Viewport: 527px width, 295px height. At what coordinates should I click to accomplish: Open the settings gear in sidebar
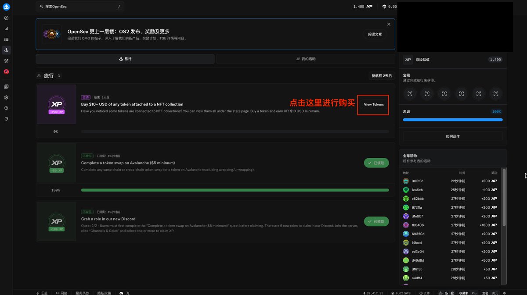6,97
